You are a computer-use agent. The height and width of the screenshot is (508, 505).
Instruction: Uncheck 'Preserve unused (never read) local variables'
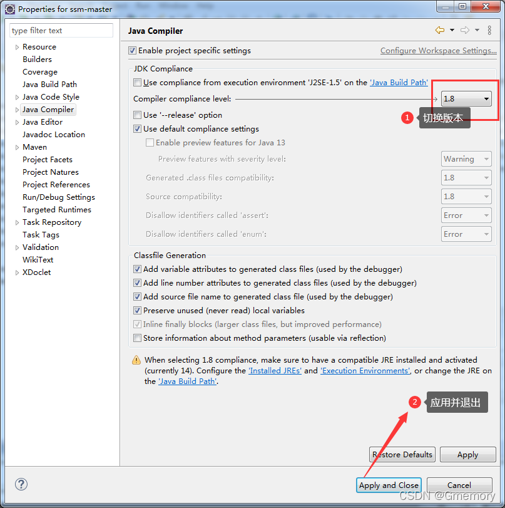[x=137, y=310]
